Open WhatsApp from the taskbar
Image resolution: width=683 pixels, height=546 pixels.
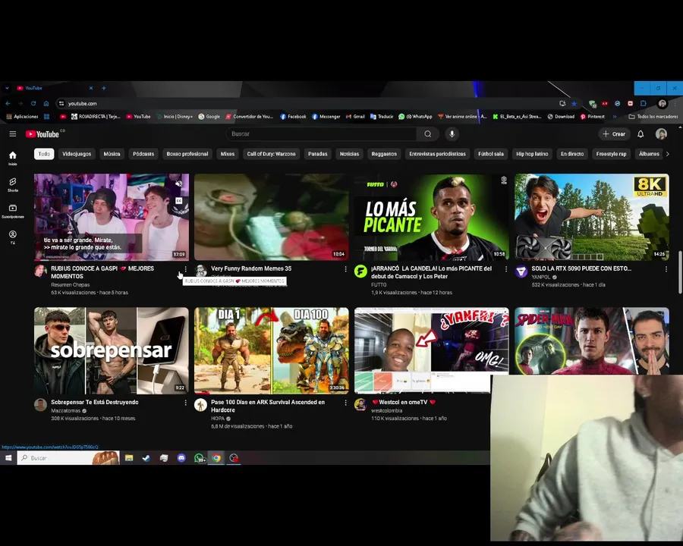[199, 457]
